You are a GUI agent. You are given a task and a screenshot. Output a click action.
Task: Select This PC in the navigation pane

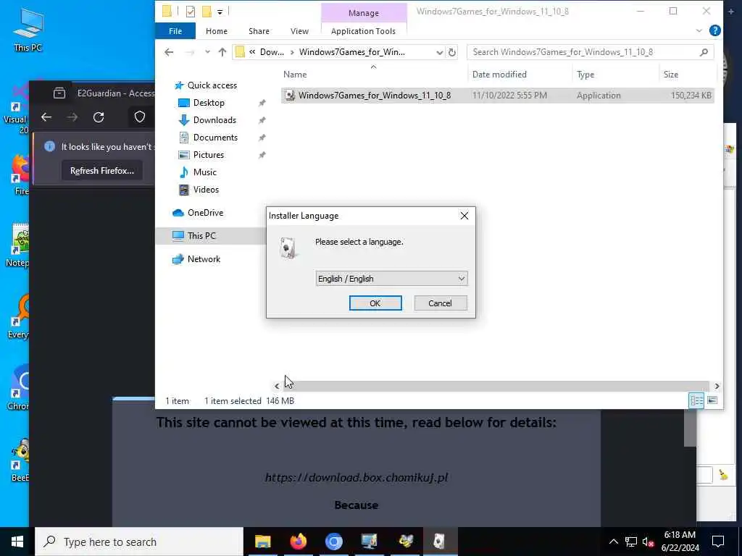coord(201,235)
